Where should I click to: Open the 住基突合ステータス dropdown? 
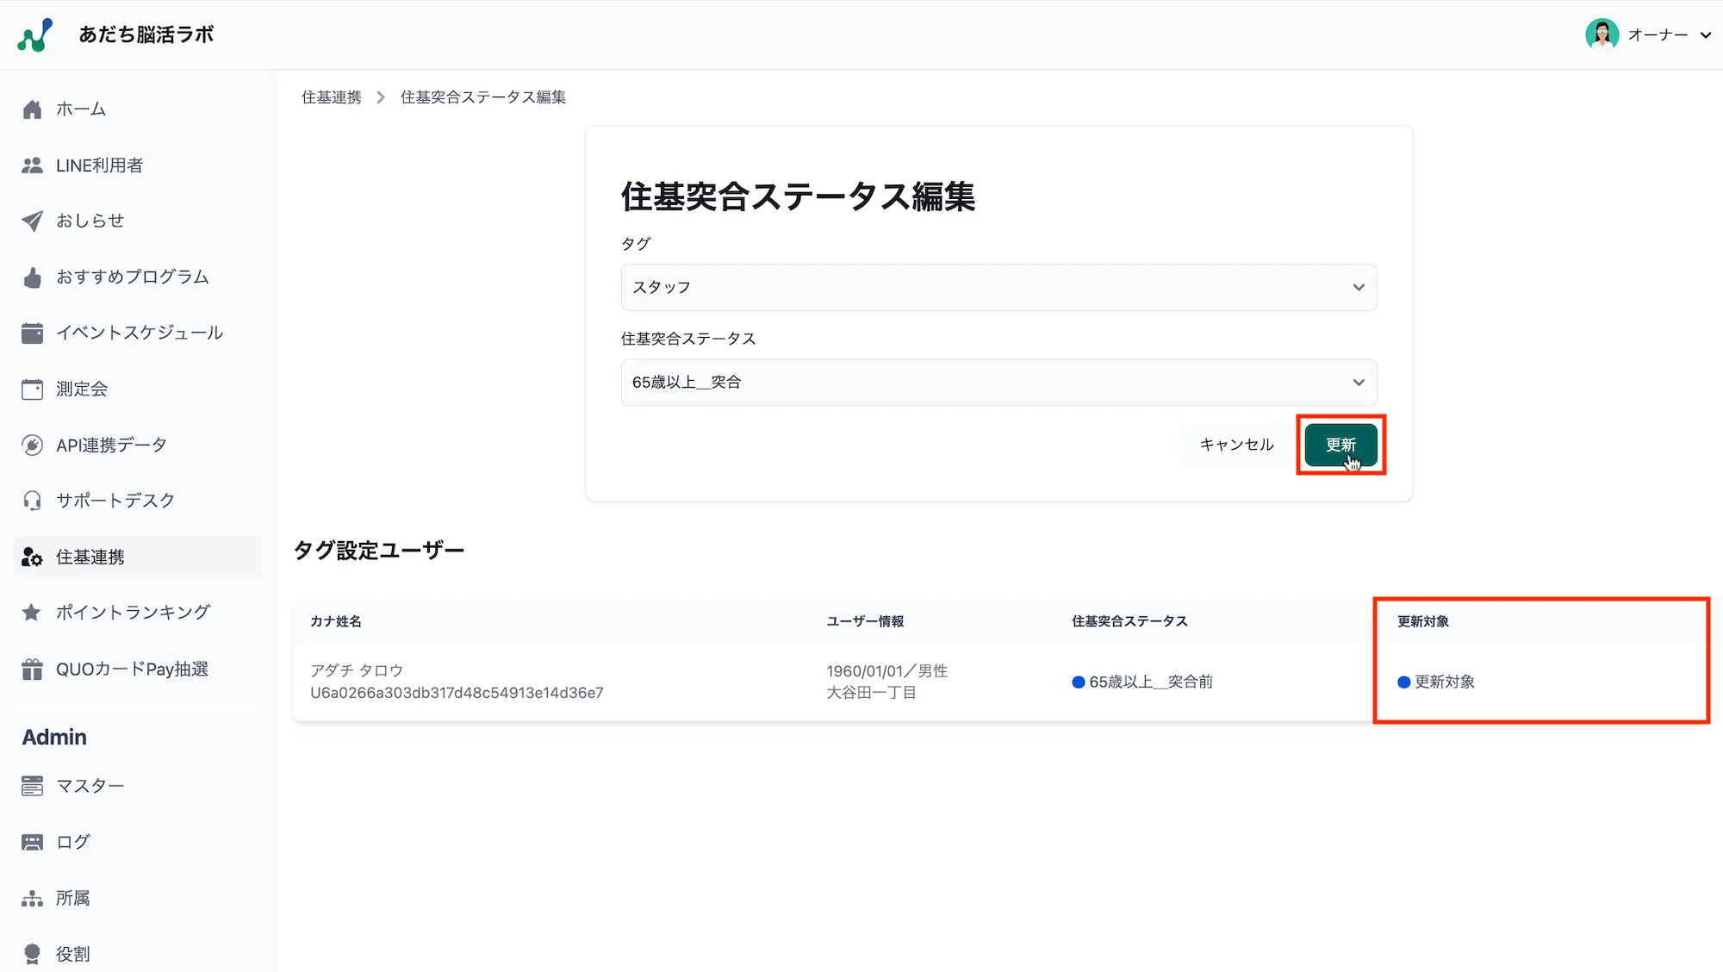tap(998, 383)
